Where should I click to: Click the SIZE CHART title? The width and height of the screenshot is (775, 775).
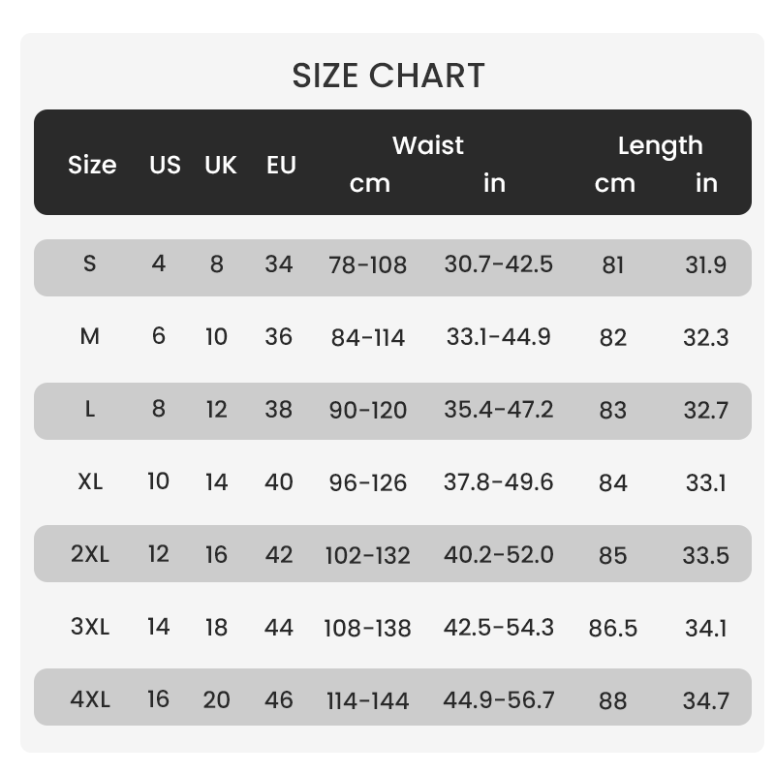[x=388, y=76]
